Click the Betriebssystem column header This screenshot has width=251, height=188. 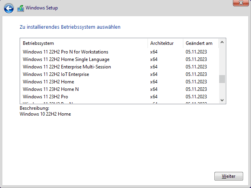coord(84,43)
